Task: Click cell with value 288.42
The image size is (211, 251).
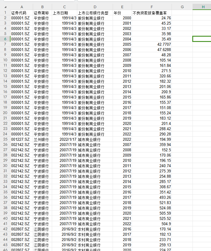Action: [152, 129]
